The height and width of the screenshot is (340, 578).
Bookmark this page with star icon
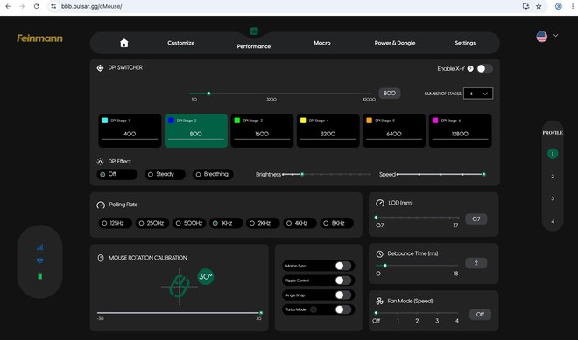tap(539, 6)
